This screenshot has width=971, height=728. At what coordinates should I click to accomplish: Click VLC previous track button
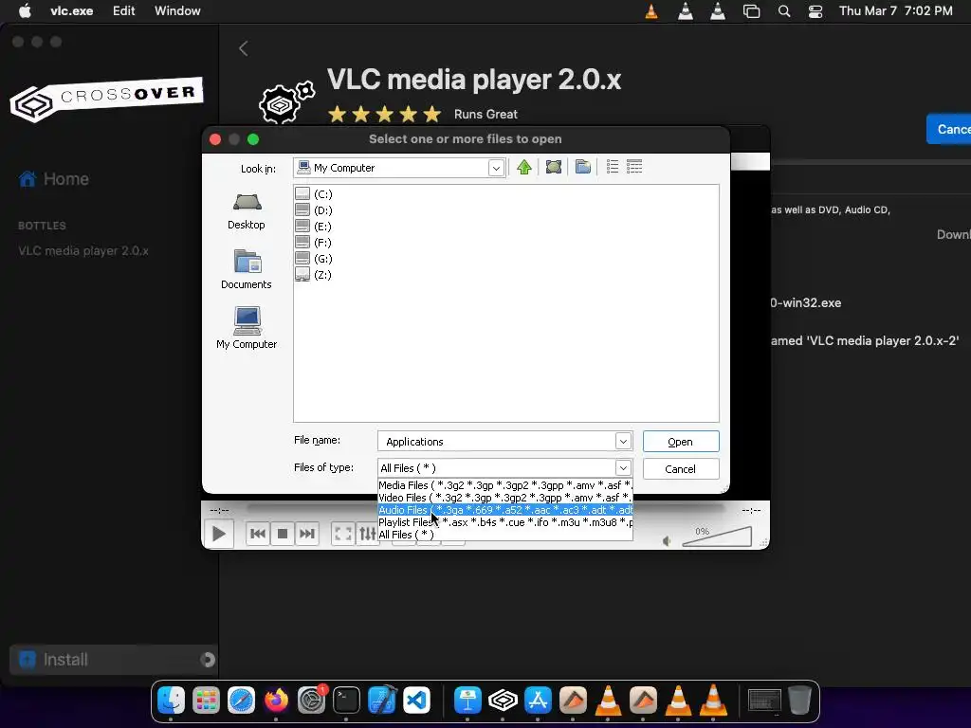click(x=258, y=534)
